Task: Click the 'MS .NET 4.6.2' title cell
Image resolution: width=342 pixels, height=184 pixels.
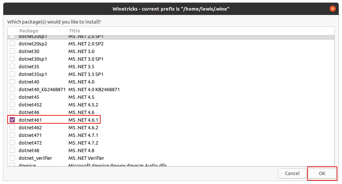Action: 83,128
